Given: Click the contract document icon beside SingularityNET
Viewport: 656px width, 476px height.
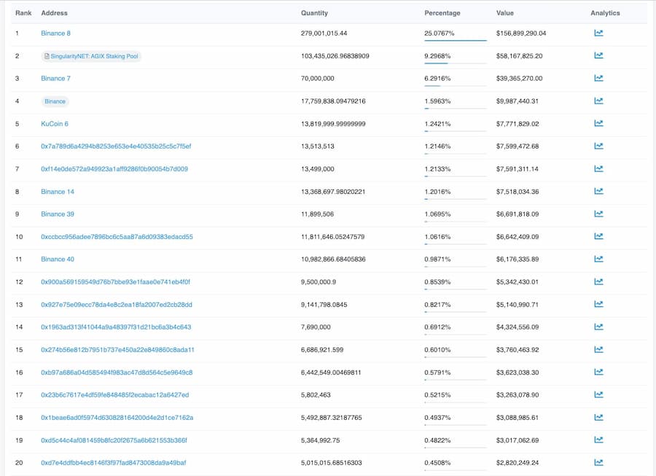Looking at the screenshot, I should pyautogui.click(x=47, y=56).
